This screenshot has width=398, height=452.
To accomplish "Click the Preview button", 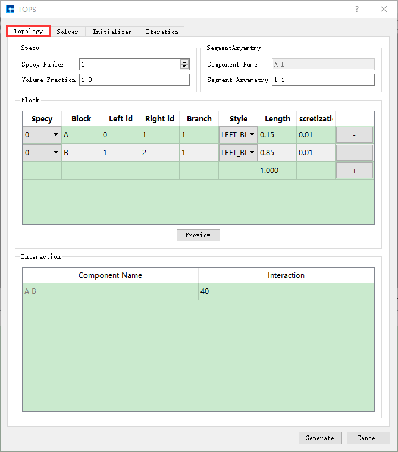I will (198, 235).
